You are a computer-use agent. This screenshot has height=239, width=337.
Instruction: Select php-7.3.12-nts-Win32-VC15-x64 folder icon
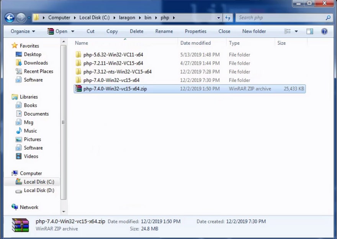click(79, 72)
